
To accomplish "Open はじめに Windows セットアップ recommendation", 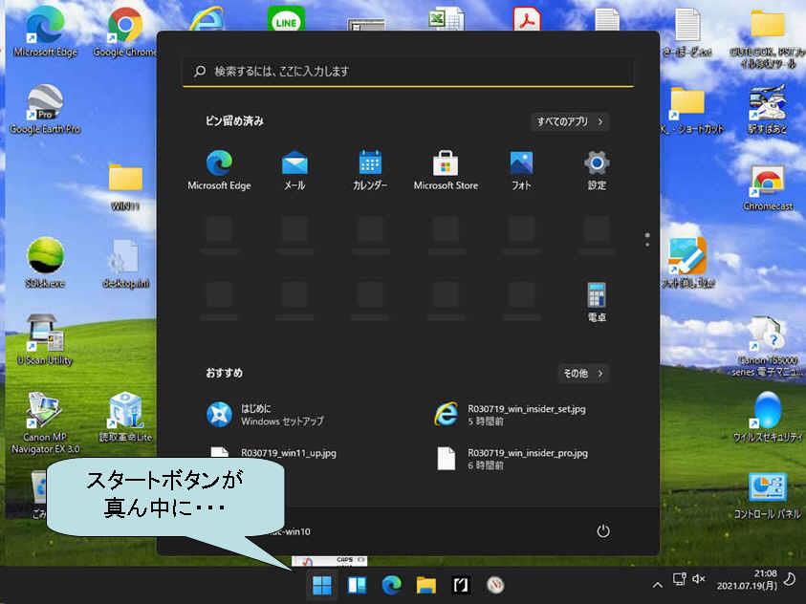I will point(266,415).
